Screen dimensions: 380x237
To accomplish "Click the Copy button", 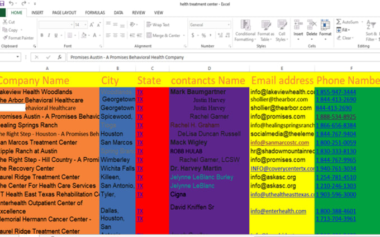I will pos(10,30).
